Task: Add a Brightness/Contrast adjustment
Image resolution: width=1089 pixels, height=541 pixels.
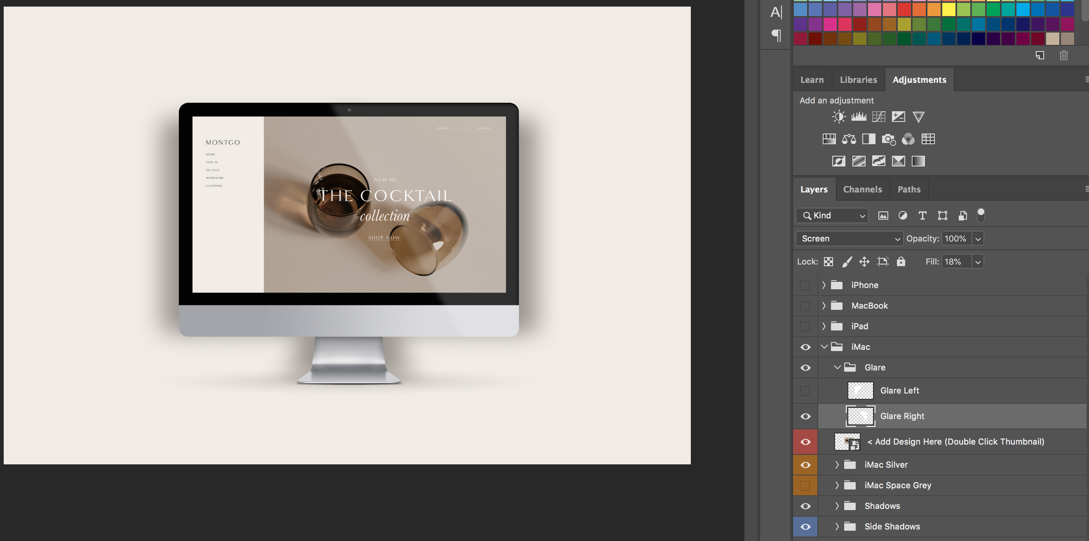Action: click(839, 117)
